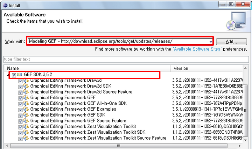Uncheck Graphical Editing Framework Draw2d SDK

[x=20, y=87]
